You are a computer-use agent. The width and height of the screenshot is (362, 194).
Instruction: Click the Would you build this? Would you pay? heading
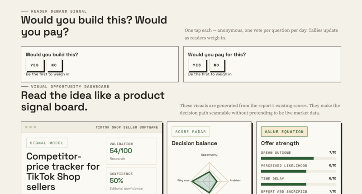pyautogui.click(x=94, y=26)
